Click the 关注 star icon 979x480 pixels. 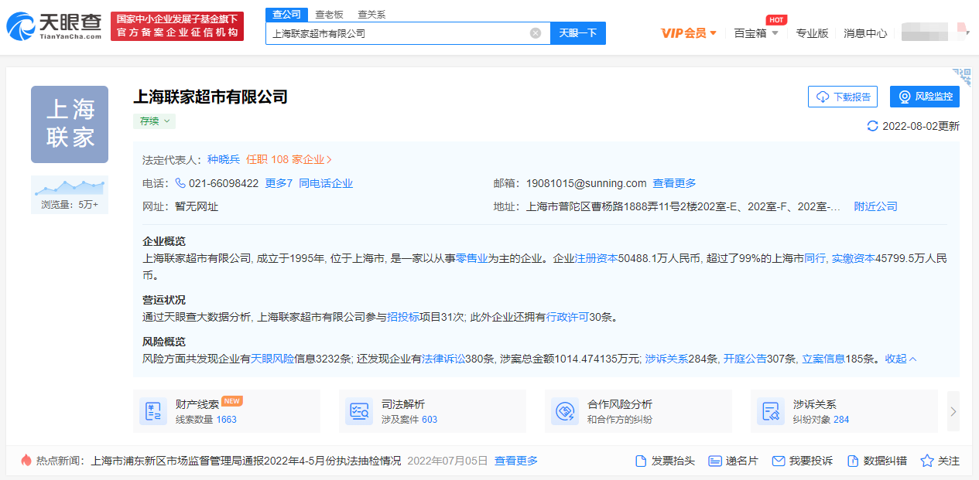pyautogui.click(x=927, y=461)
